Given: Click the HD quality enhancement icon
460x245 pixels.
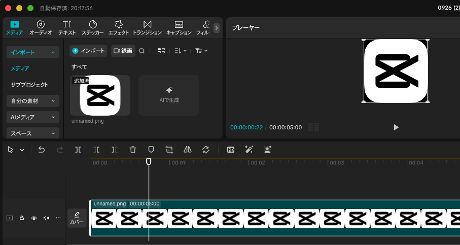Looking at the screenshot, I should [231, 150].
